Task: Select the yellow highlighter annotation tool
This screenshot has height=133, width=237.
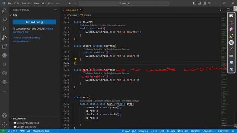Action: [231, 36]
